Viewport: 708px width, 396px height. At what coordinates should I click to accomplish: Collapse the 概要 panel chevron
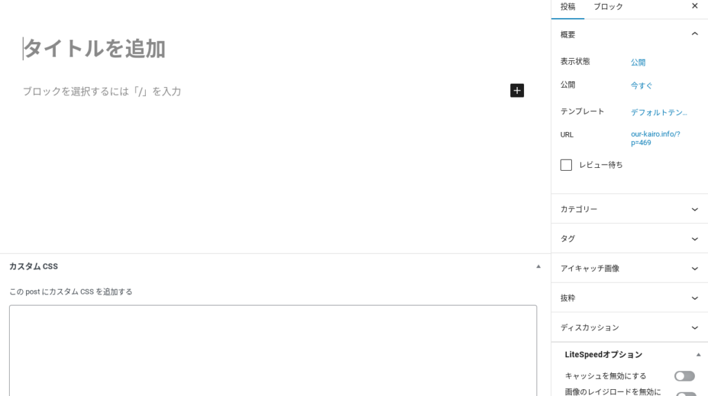point(695,34)
